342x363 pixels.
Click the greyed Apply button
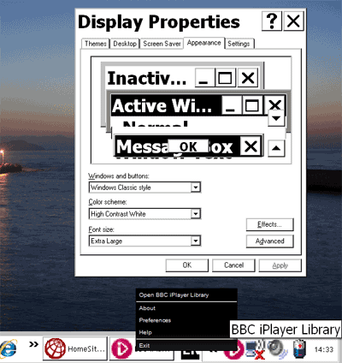(280, 265)
